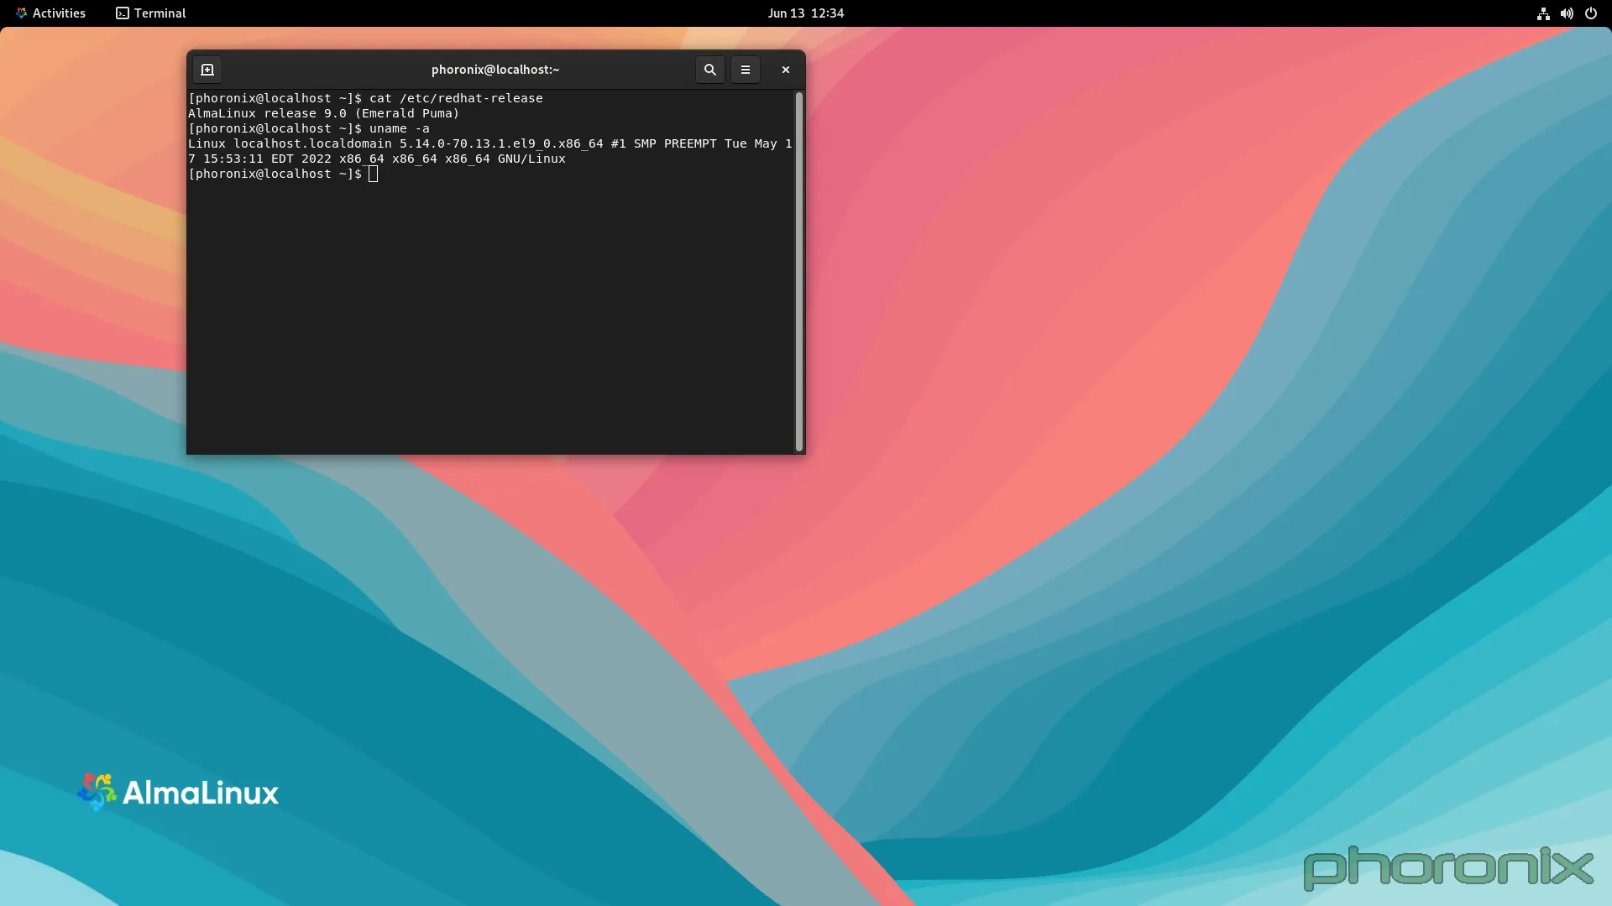Open the Terminal app menu in top bar
Viewport: 1612px width, 906px height.
(151, 13)
